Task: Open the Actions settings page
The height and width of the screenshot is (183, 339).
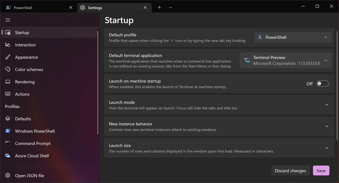Action: (50, 94)
